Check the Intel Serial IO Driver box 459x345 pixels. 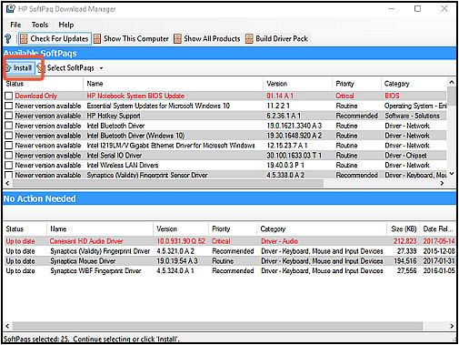(x=9, y=156)
